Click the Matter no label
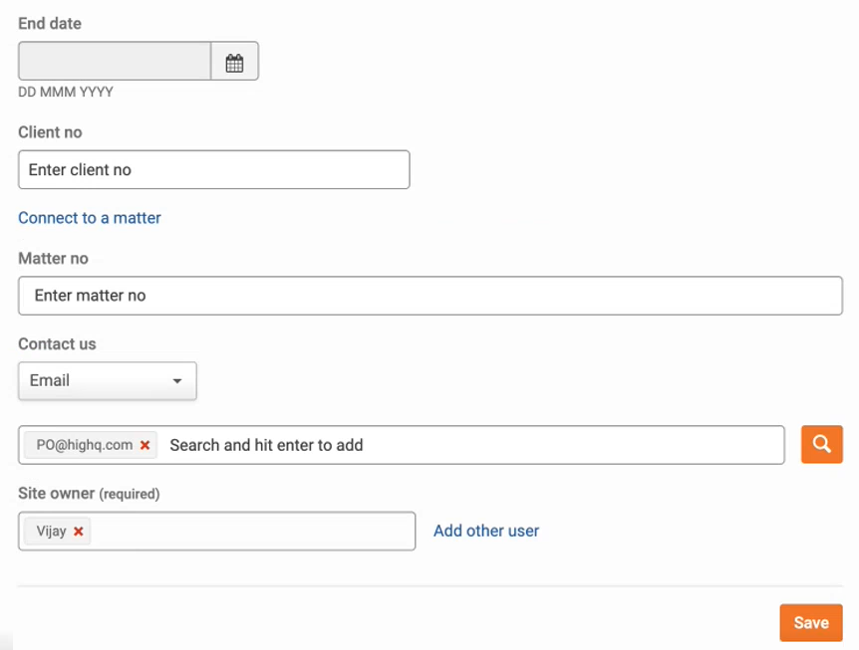Screen dimensions: 859x650 53,258
